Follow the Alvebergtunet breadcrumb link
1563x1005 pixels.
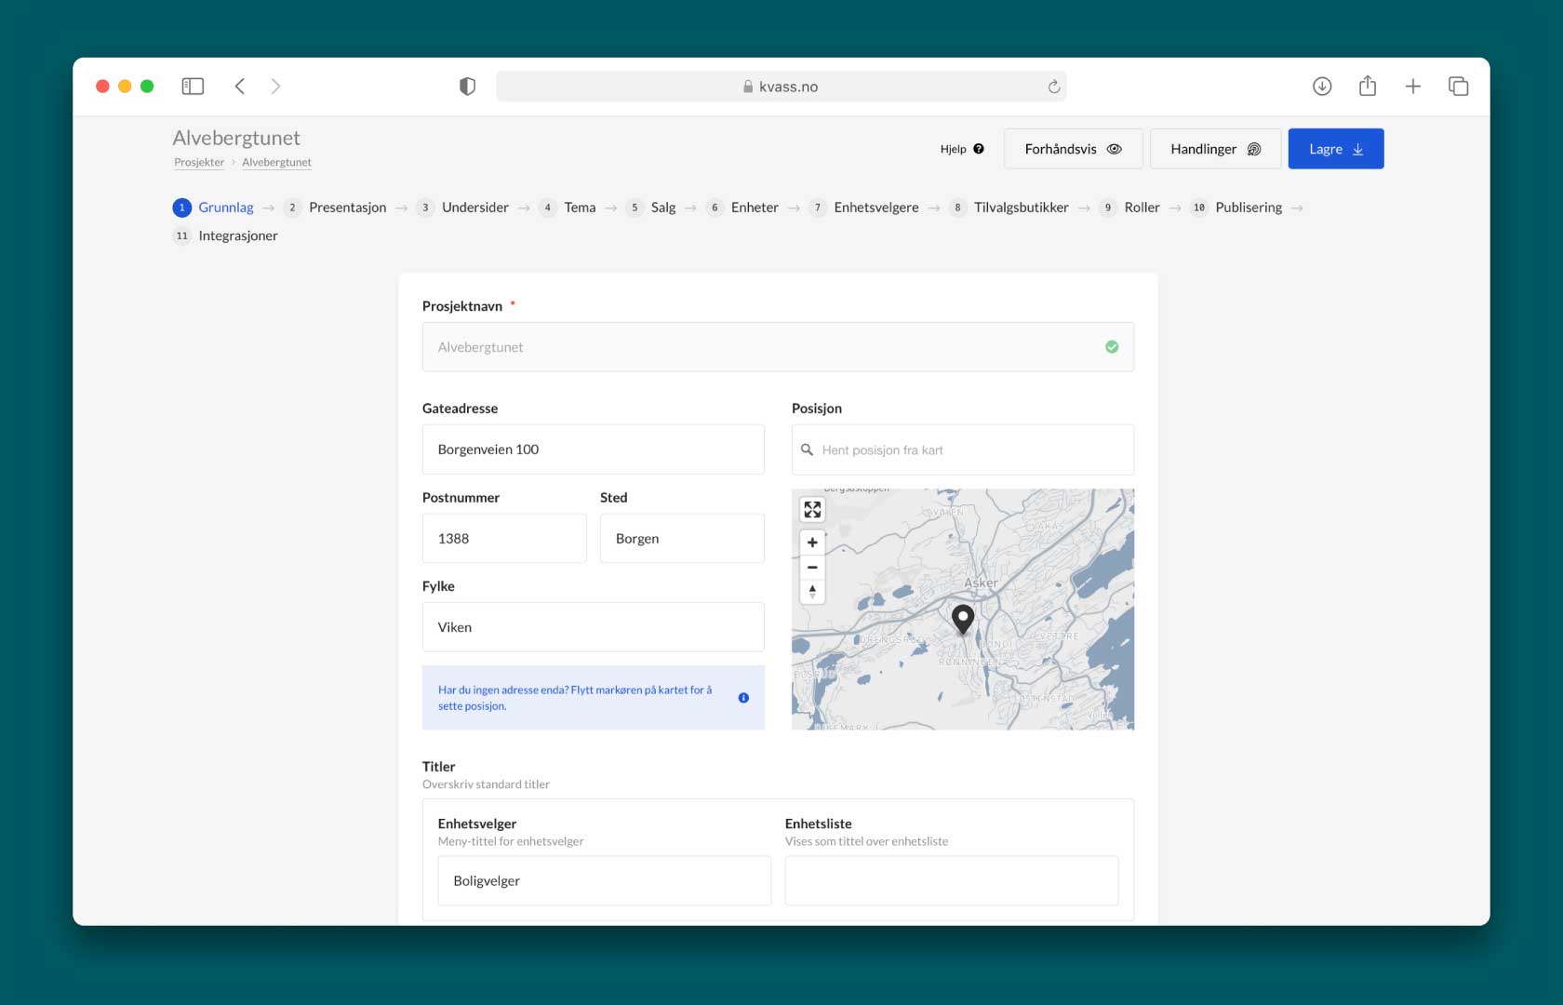(x=276, y=162)
